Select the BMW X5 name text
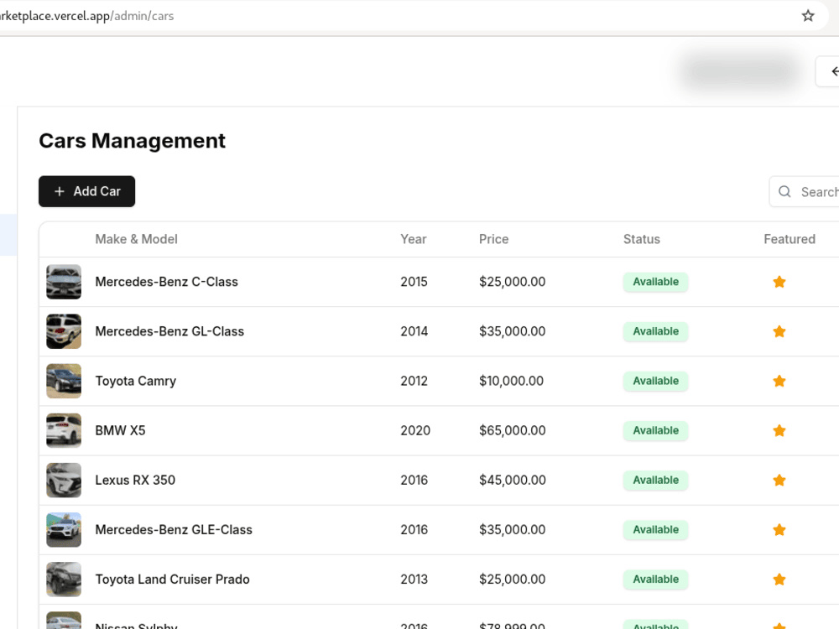 coord(120,430)
